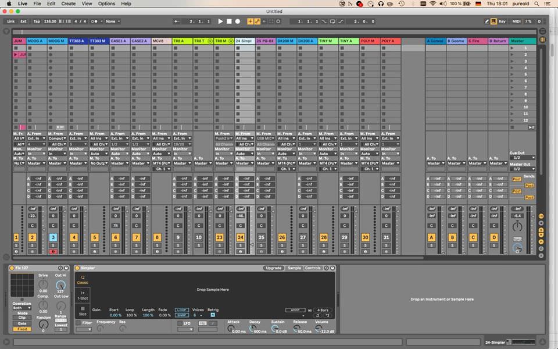This screenshot has height=349, width=558.
Task: Open the Create menu
Action: 69,3
